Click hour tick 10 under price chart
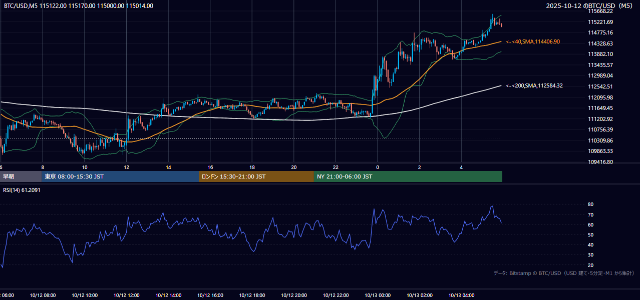Viewport: 640px width, 300px height. coord(85,167)
